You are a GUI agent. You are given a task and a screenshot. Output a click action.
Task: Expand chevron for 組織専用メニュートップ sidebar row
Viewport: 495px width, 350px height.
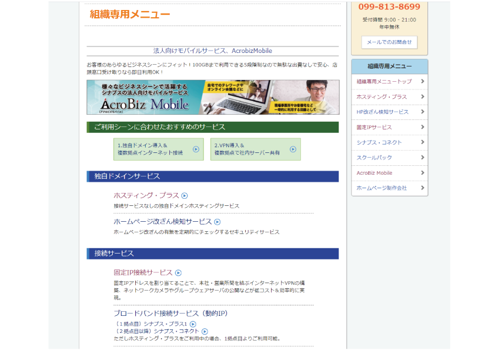[422, 82]
